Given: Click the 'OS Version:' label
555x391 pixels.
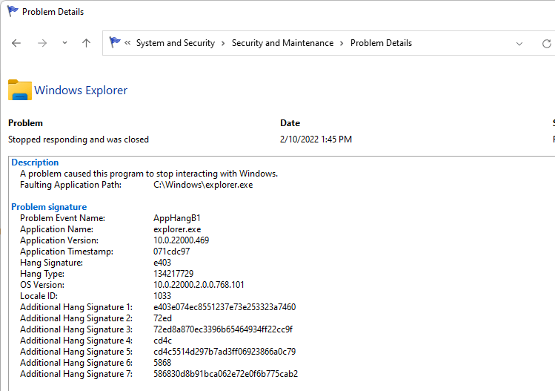Looking at the screenshot, I should (x=42, y=285).
